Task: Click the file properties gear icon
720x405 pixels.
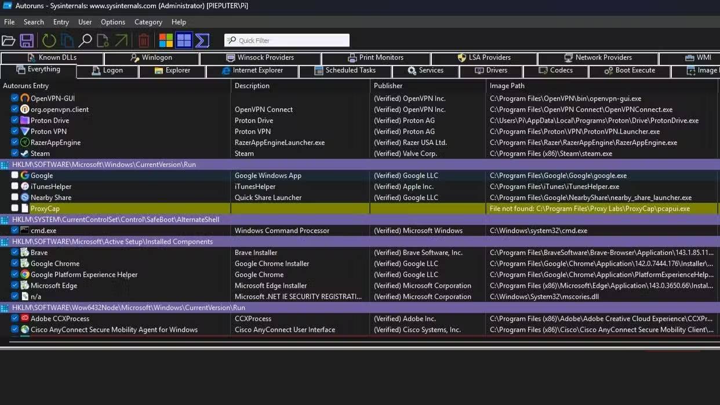Action: coord(103,41)
